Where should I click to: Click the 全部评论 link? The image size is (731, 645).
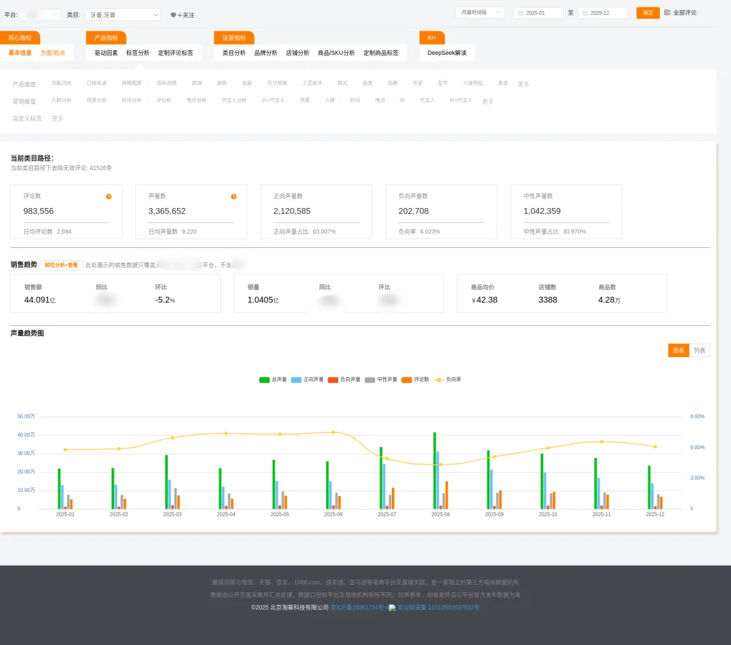tap(685, 13)
